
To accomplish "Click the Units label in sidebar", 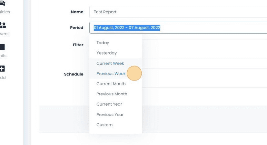I will tap(3, 56).
